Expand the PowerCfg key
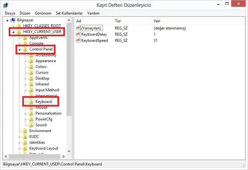The width and height of the screenshot is (248, 170). pyautogui.click(x=26, y=119)
